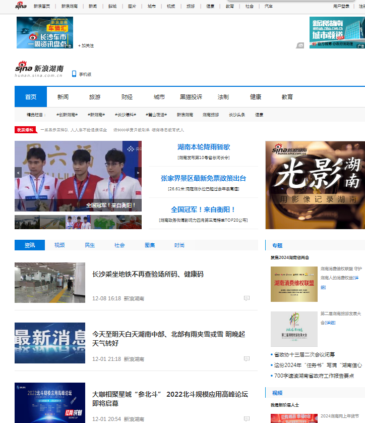Open 700字速读湖南省政府工作报告要点 link
This screenshot has height=423, width=365.
click(x=314, y=376)
